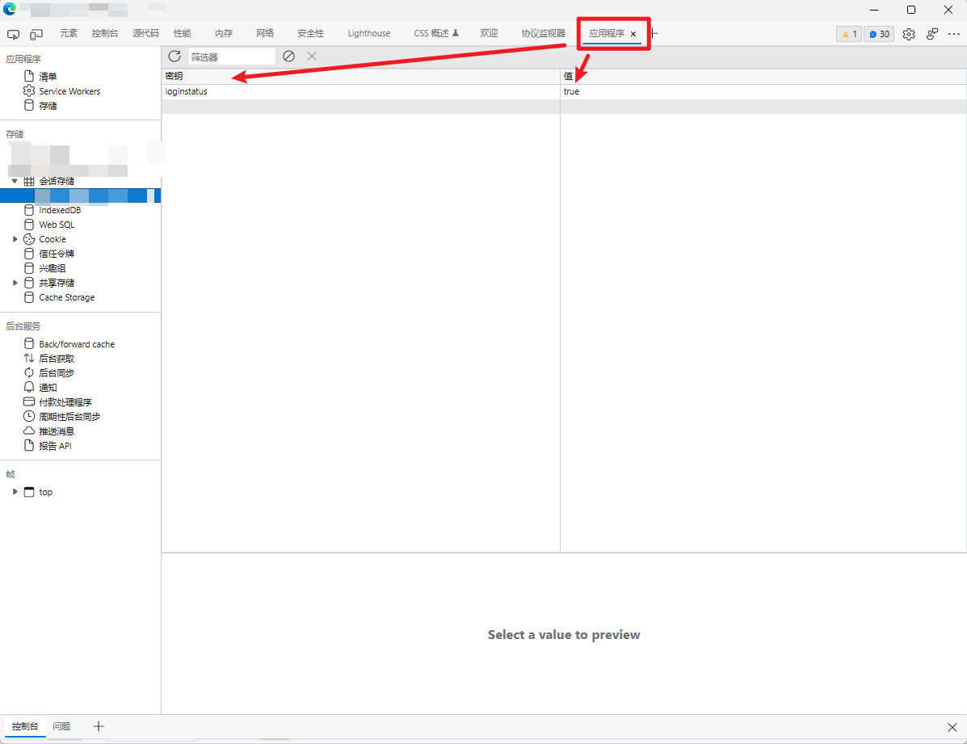Screen dimensions: 967x744
Task: Switch to the Lighthouse tab
Action: (368, 33)
